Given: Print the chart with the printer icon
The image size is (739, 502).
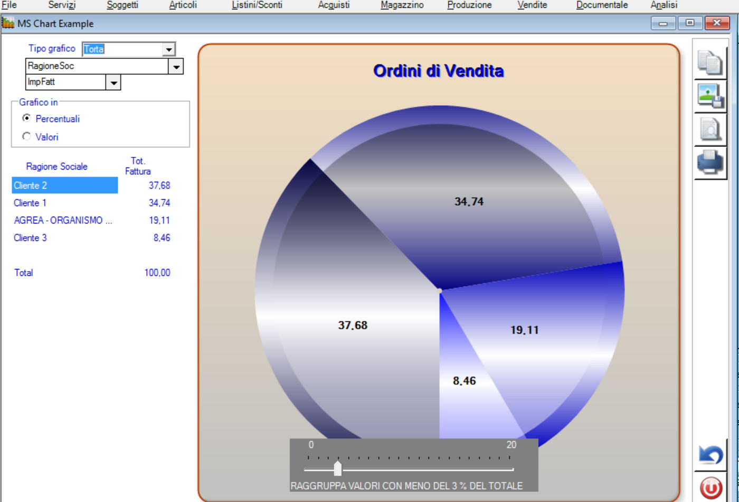Looking at the screenshot, I should (x=710, y=162).
